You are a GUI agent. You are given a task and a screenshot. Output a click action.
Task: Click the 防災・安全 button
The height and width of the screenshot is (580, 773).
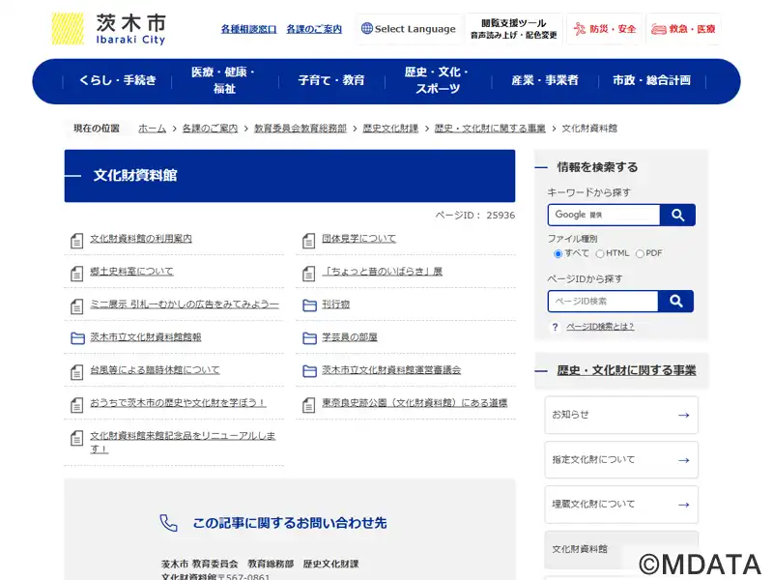click(x=604, y=29)
